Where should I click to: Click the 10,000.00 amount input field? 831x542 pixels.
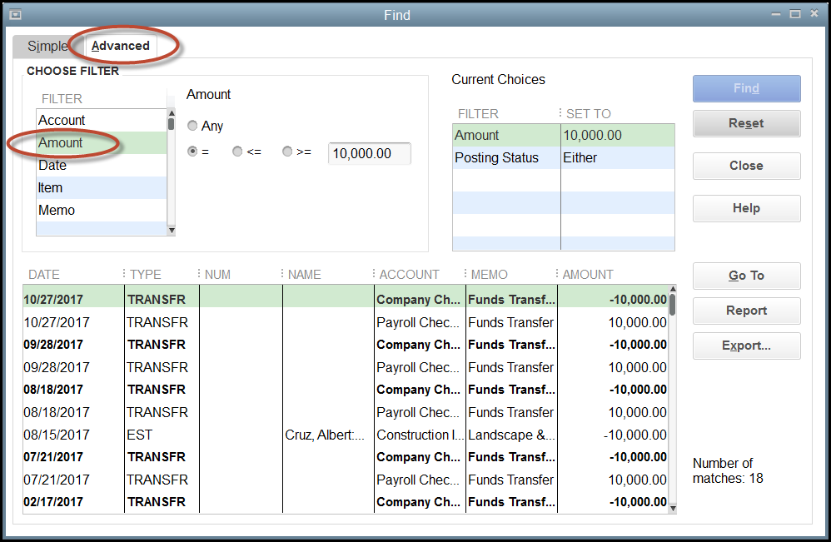[x=369, y=153]
